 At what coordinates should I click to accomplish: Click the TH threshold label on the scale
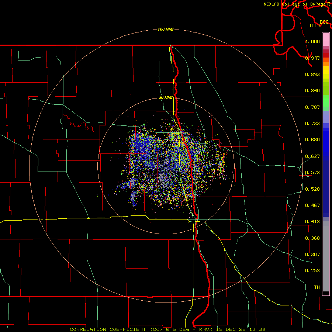point(317,287)
